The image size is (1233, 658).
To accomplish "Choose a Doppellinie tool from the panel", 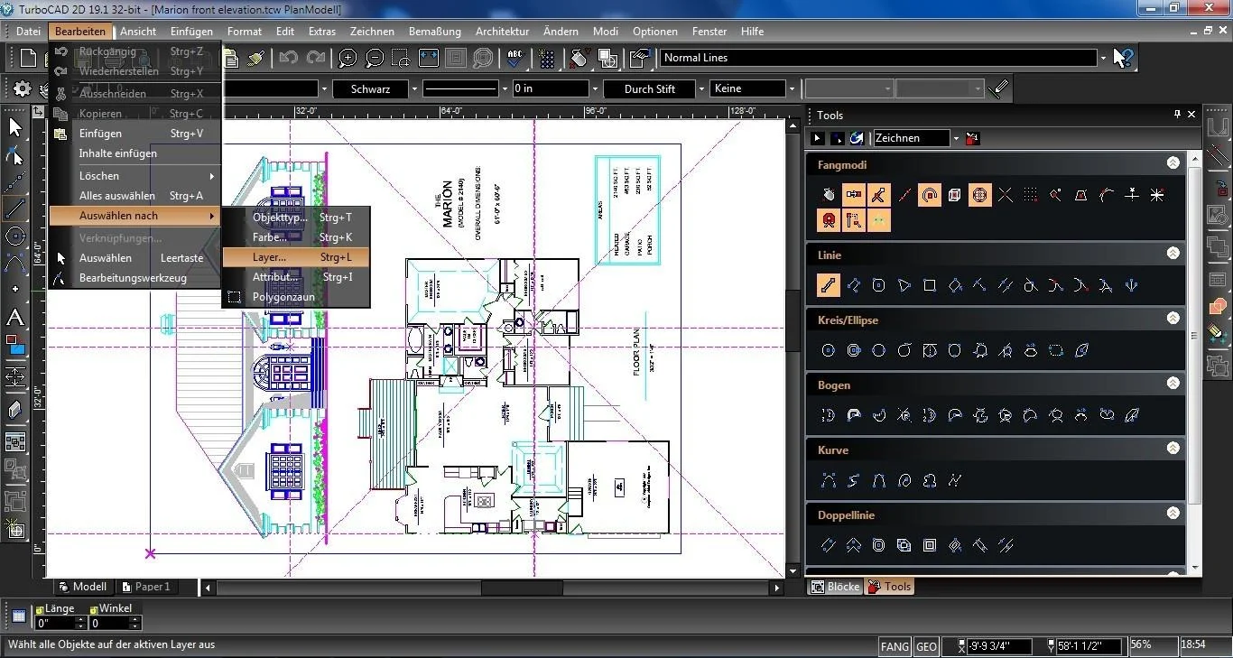I will [828, 545].
